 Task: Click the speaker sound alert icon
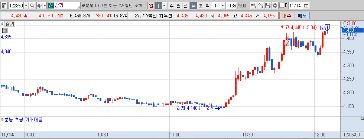coord(39,6)
